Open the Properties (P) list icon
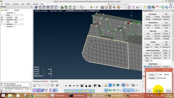 (x=44, y=7)
